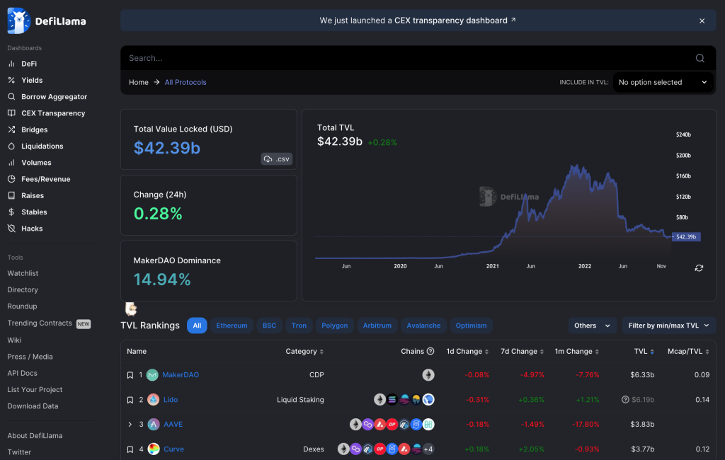
Task: Focus the Search field
Action: pyautogui.click(x=407, y=58)
